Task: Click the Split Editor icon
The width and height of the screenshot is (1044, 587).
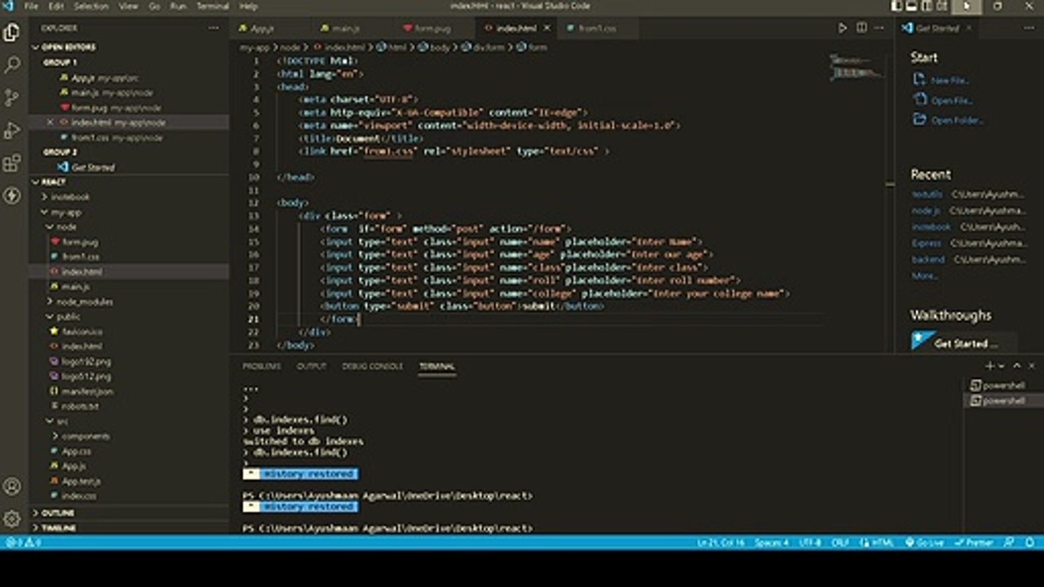Action: click(861, 28)
